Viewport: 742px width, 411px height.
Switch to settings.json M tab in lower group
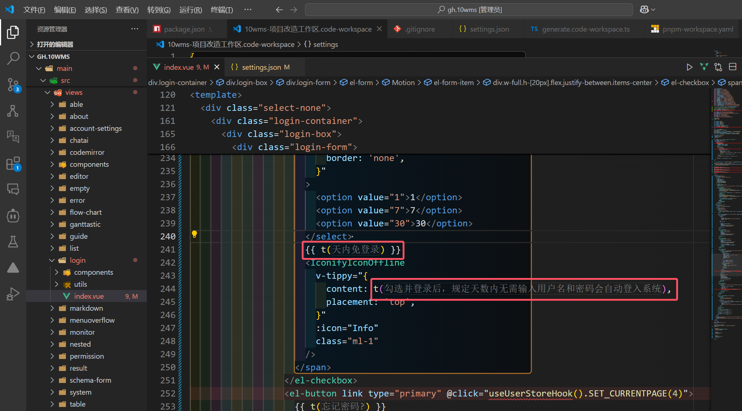click(x=265, y=67)
